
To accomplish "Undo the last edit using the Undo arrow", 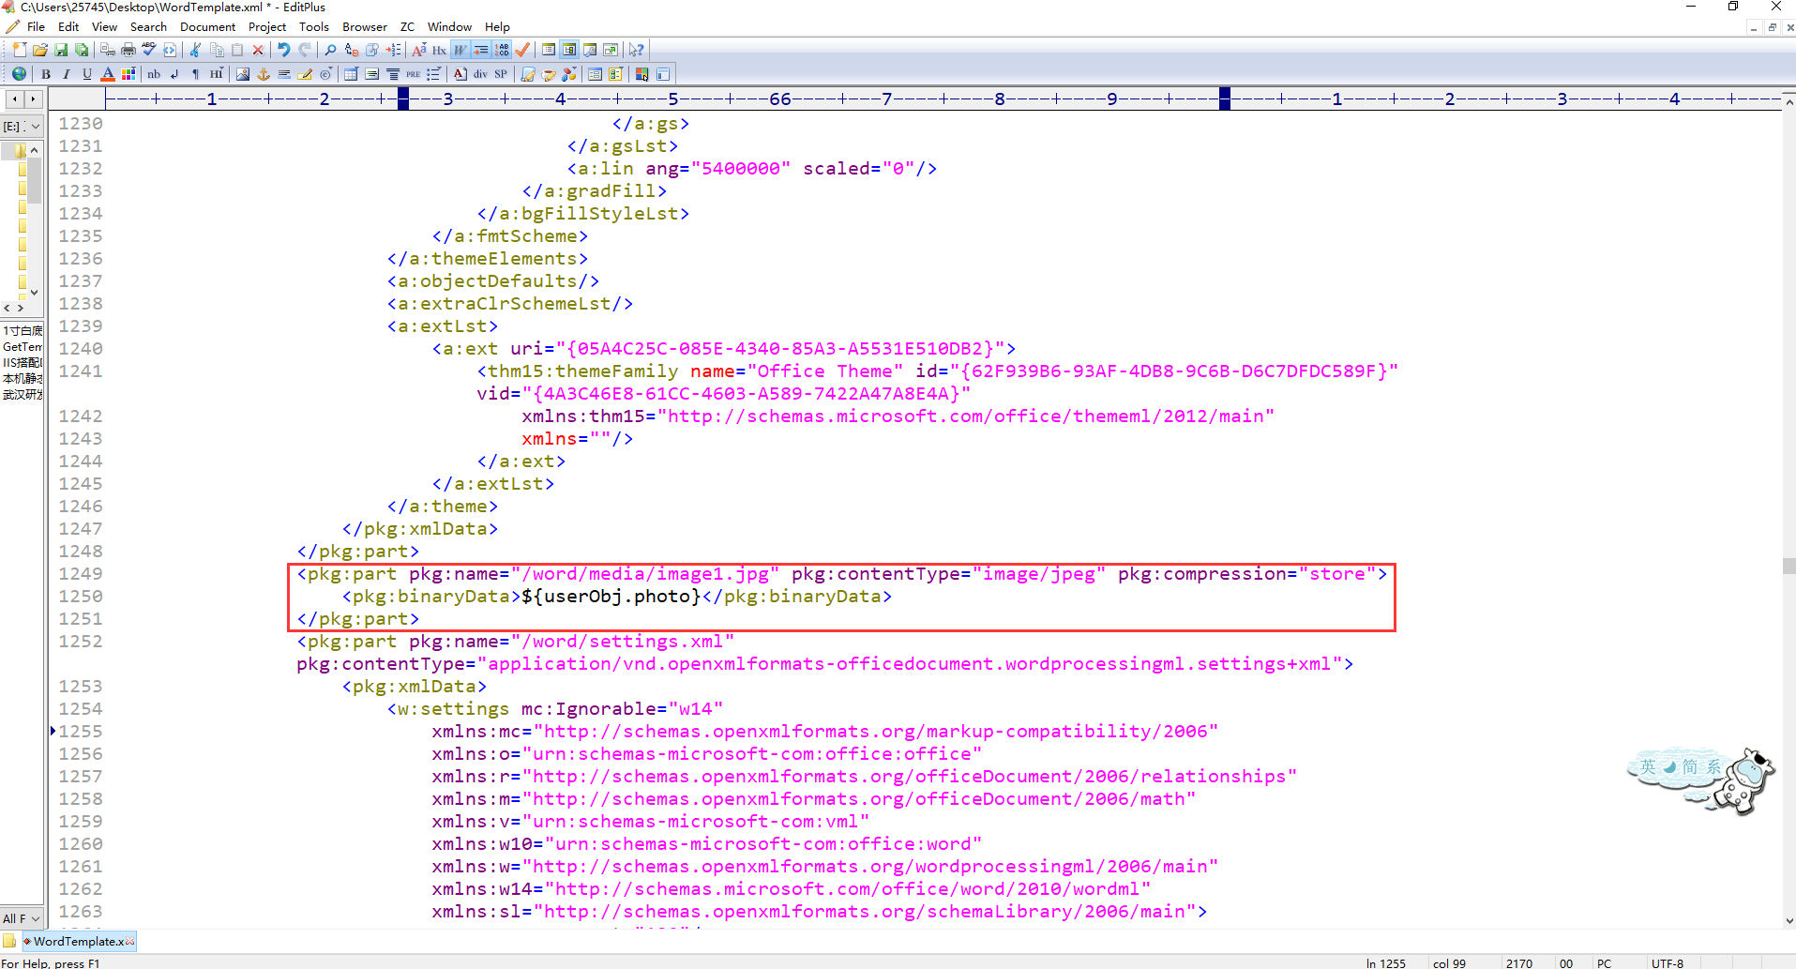I will tap(284, 50).
